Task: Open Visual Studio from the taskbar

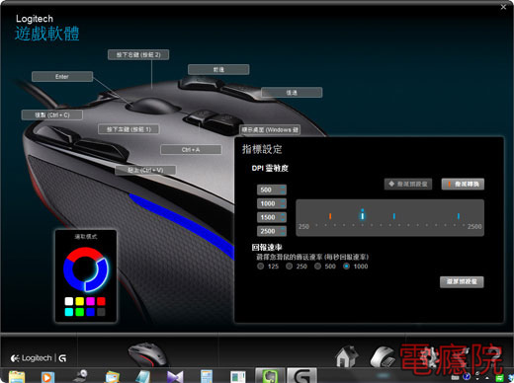Action: tap(175, 377)
